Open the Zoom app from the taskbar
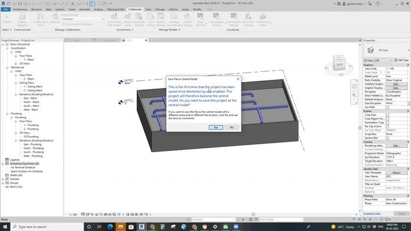The height and width of the screenshot is (231, 411). click(x=236, y=227)
